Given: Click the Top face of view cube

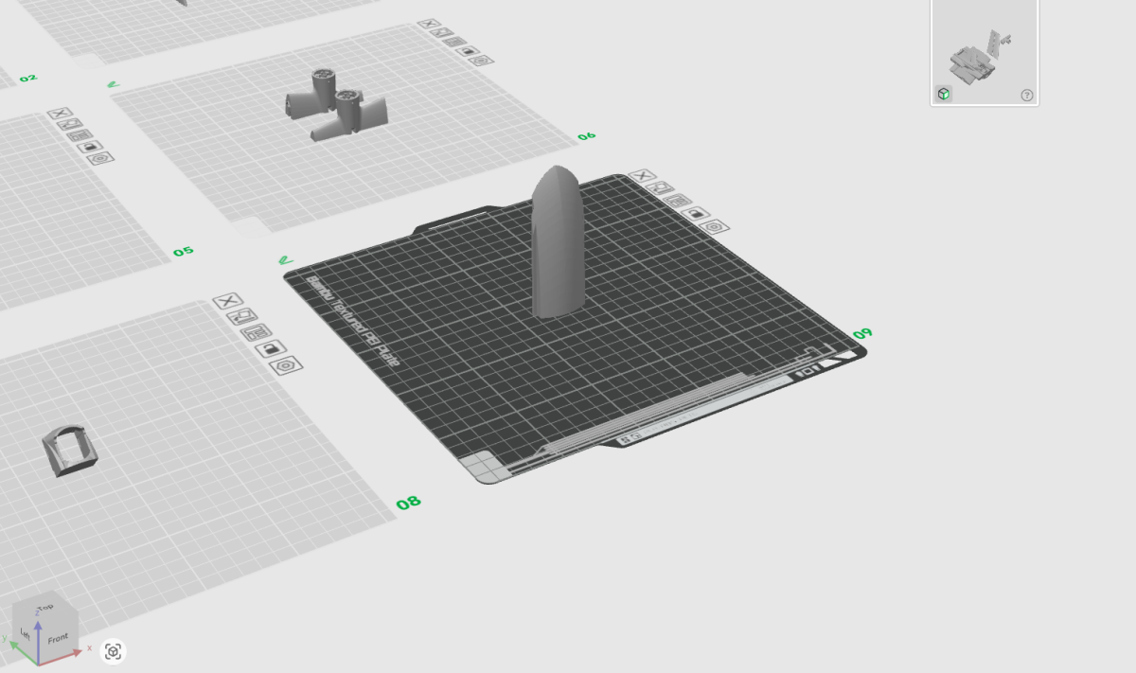Looking at the screenshot, I should click(44, 609).
